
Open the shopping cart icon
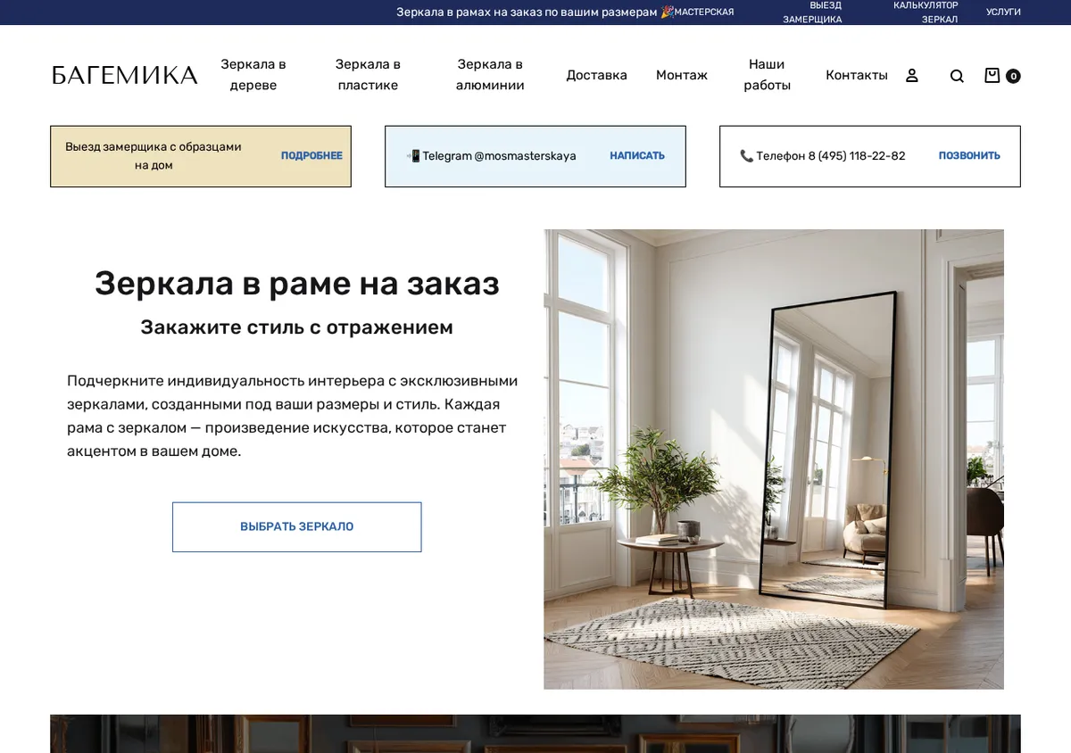pos(992,76)
